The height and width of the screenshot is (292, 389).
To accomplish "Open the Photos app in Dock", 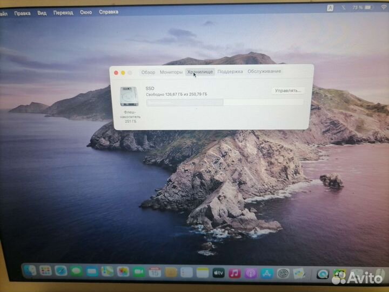I will (123, 271).
